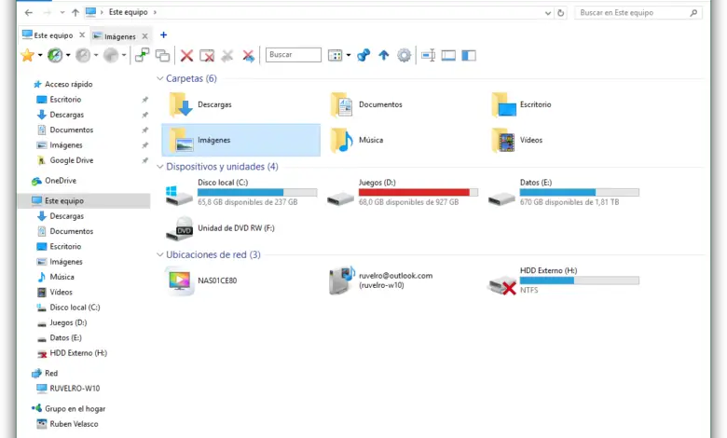Click the search magnifier in Buscar en Este equipo
The height and width of the screenshot is (438, 727).
point(693,13)
